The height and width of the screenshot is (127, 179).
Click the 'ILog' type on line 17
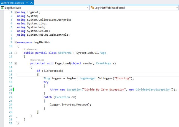click(47, 78)
